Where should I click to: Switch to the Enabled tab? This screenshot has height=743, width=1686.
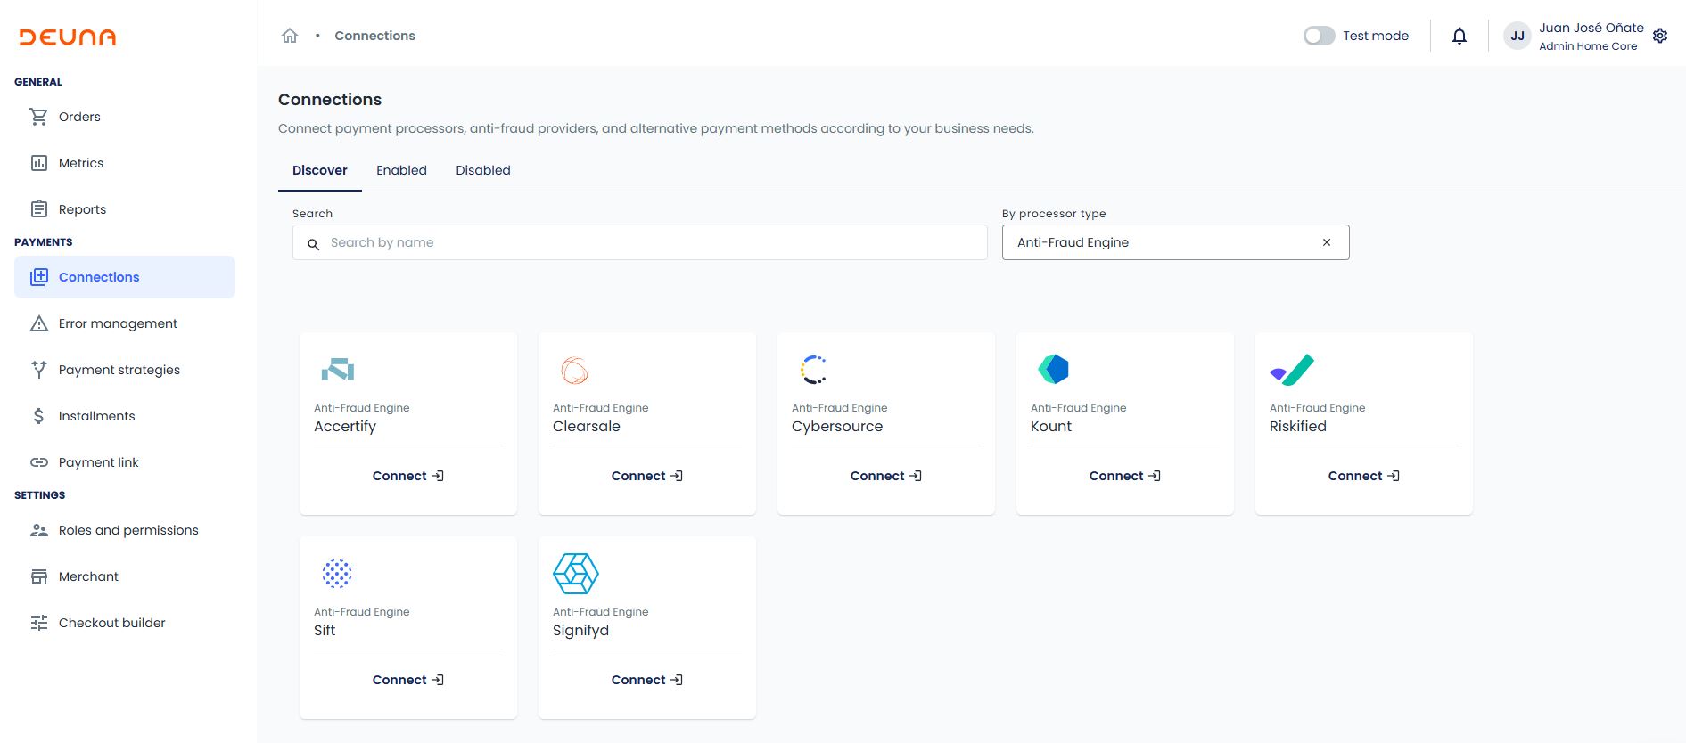pyautogui.click(x=401, y=170)
